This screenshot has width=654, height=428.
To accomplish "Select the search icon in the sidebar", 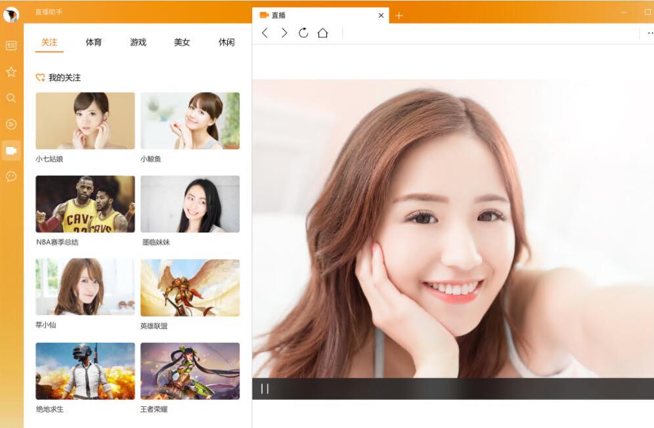I will point(11,98).
